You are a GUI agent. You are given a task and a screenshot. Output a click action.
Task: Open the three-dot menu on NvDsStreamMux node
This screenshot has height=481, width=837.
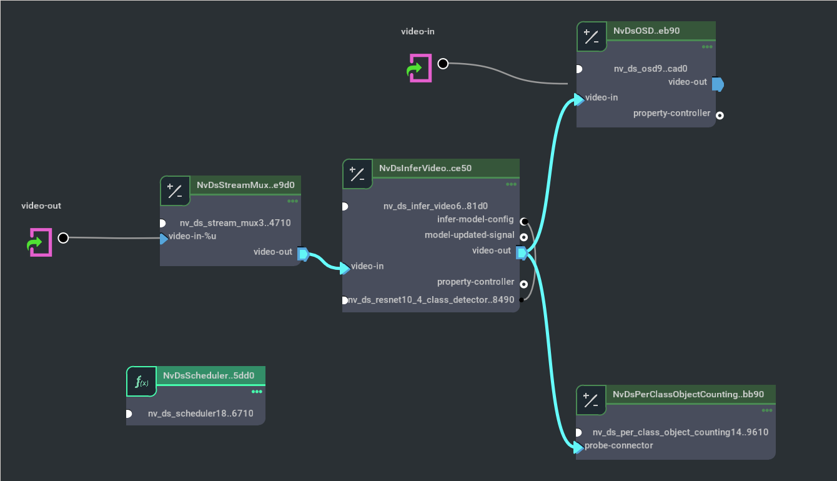(292, 201)
